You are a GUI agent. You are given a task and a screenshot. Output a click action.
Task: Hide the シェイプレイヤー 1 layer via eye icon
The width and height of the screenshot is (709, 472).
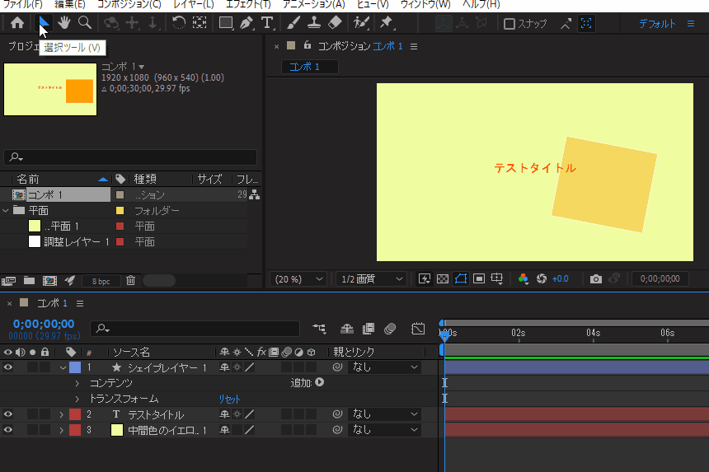pos(7,367)
